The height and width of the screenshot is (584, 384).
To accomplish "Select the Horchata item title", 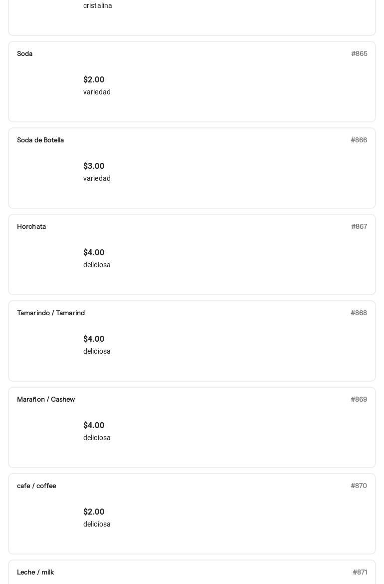I will 31,226.
